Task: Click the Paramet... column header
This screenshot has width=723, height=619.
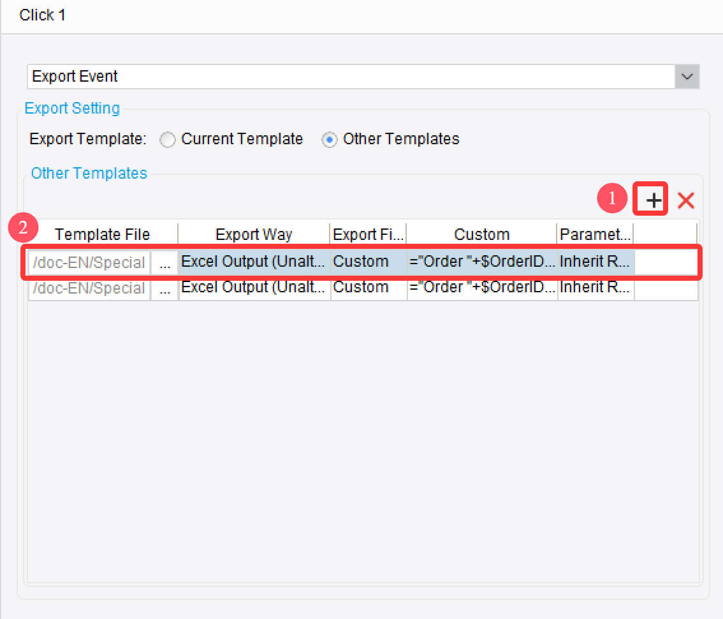Action: tap(595, 234)
